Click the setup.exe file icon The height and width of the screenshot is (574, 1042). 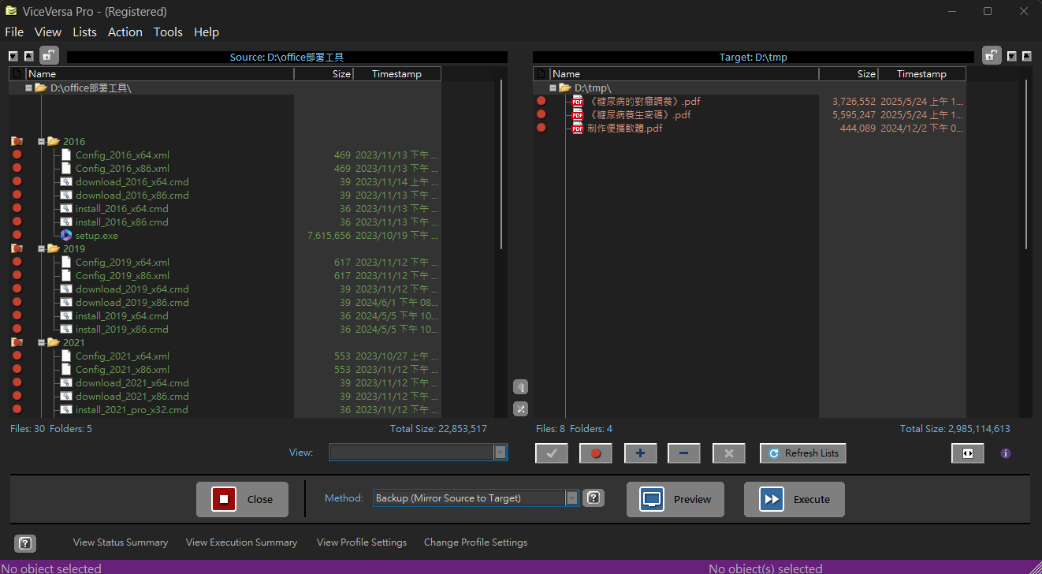point(66,235)
